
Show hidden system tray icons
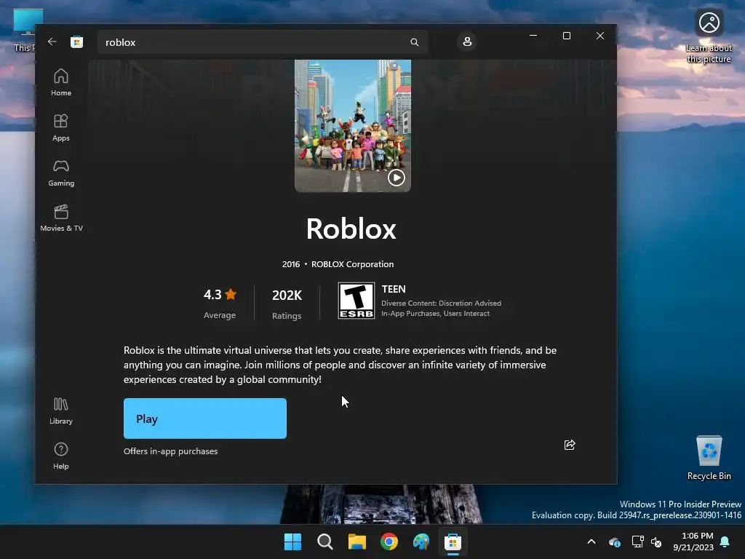[x=591, y=542]
